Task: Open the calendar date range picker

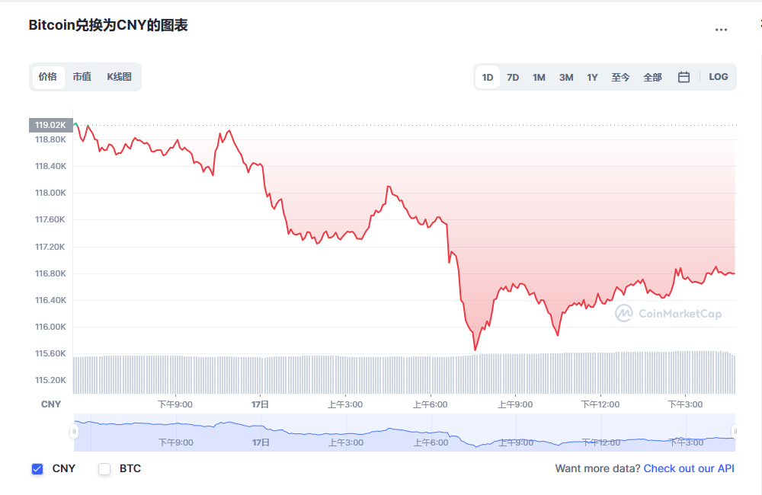Action: (684, 77)
